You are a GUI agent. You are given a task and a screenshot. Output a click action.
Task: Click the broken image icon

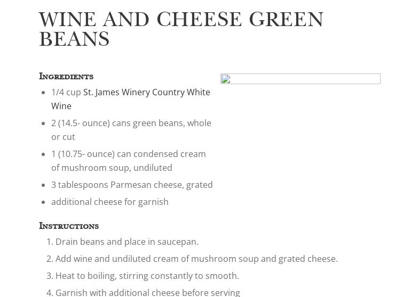click(x=226, y=80)
